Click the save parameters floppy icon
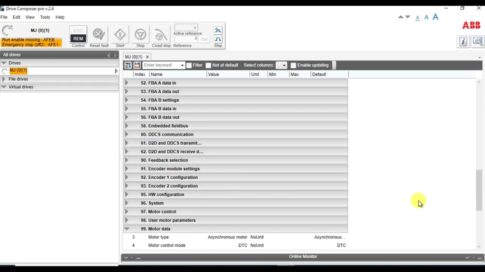This screenshot has width=485, height=272. tap(137, 65)
